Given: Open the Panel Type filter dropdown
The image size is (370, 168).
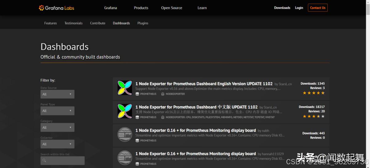Looking at the screenshot, I should (57, 111).
